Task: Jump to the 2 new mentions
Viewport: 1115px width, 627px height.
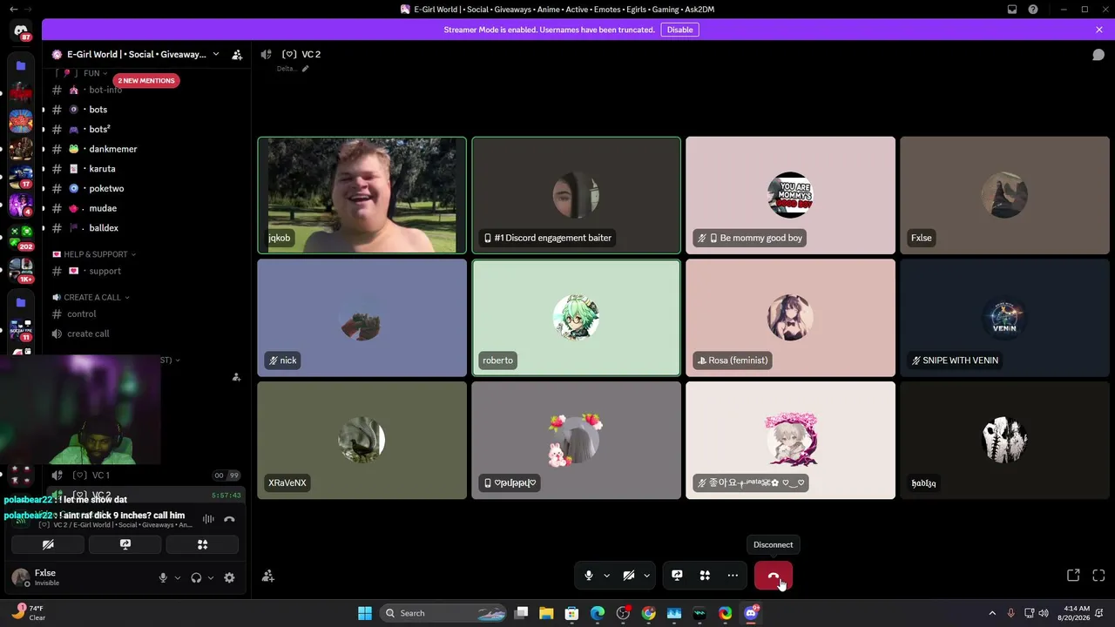Action: tap(146, 80)
